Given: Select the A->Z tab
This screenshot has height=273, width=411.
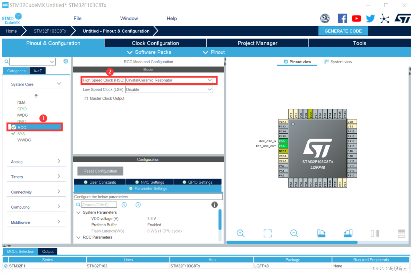Looking at the screenshot, I should pos(38,71).
